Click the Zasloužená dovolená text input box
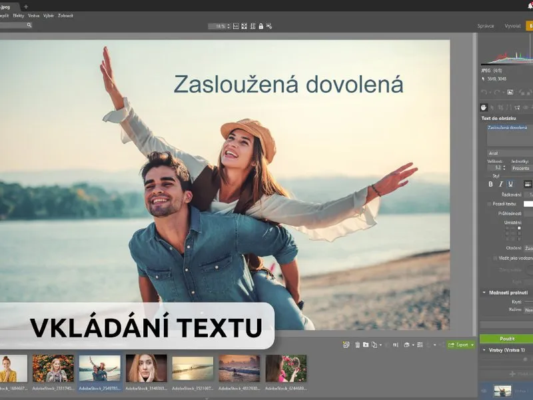 (x=510, y=135)
